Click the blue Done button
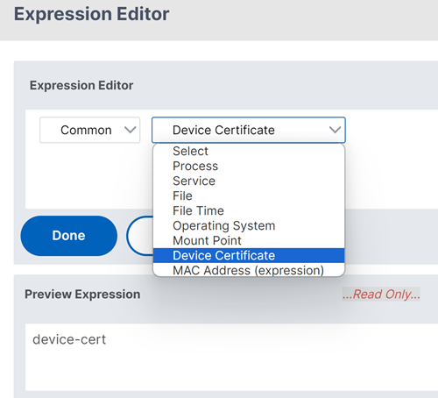Viewport: 438px width, 398px height. pyautogui.click(x=69, y=236)
